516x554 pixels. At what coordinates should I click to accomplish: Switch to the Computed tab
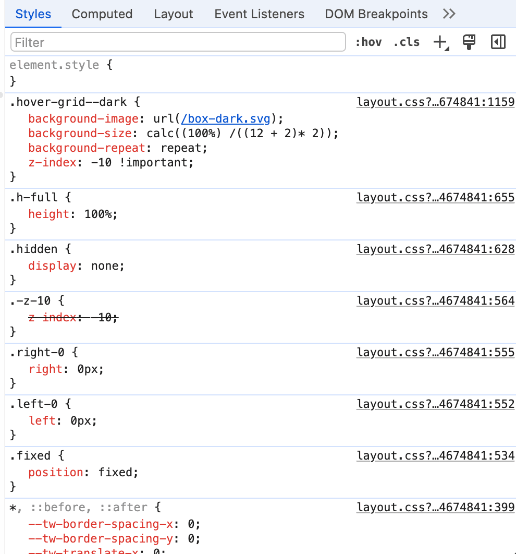(x=102, y=14)
